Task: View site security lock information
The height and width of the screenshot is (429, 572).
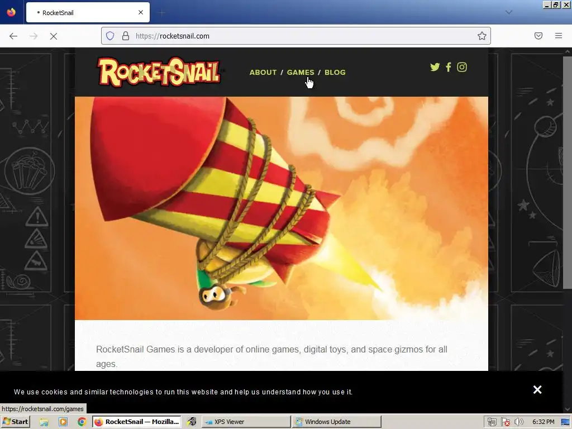Action: coord(126,36)
